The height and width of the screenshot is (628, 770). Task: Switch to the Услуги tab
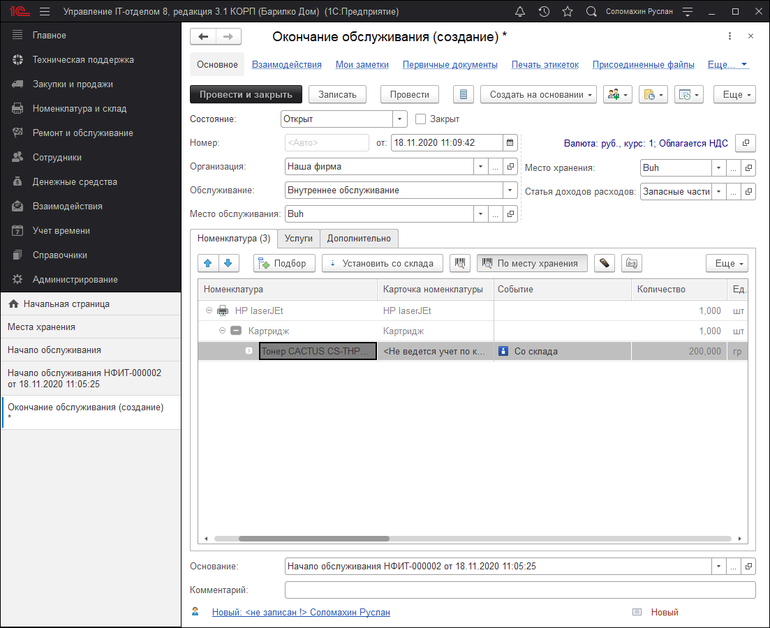click(299, 239)
